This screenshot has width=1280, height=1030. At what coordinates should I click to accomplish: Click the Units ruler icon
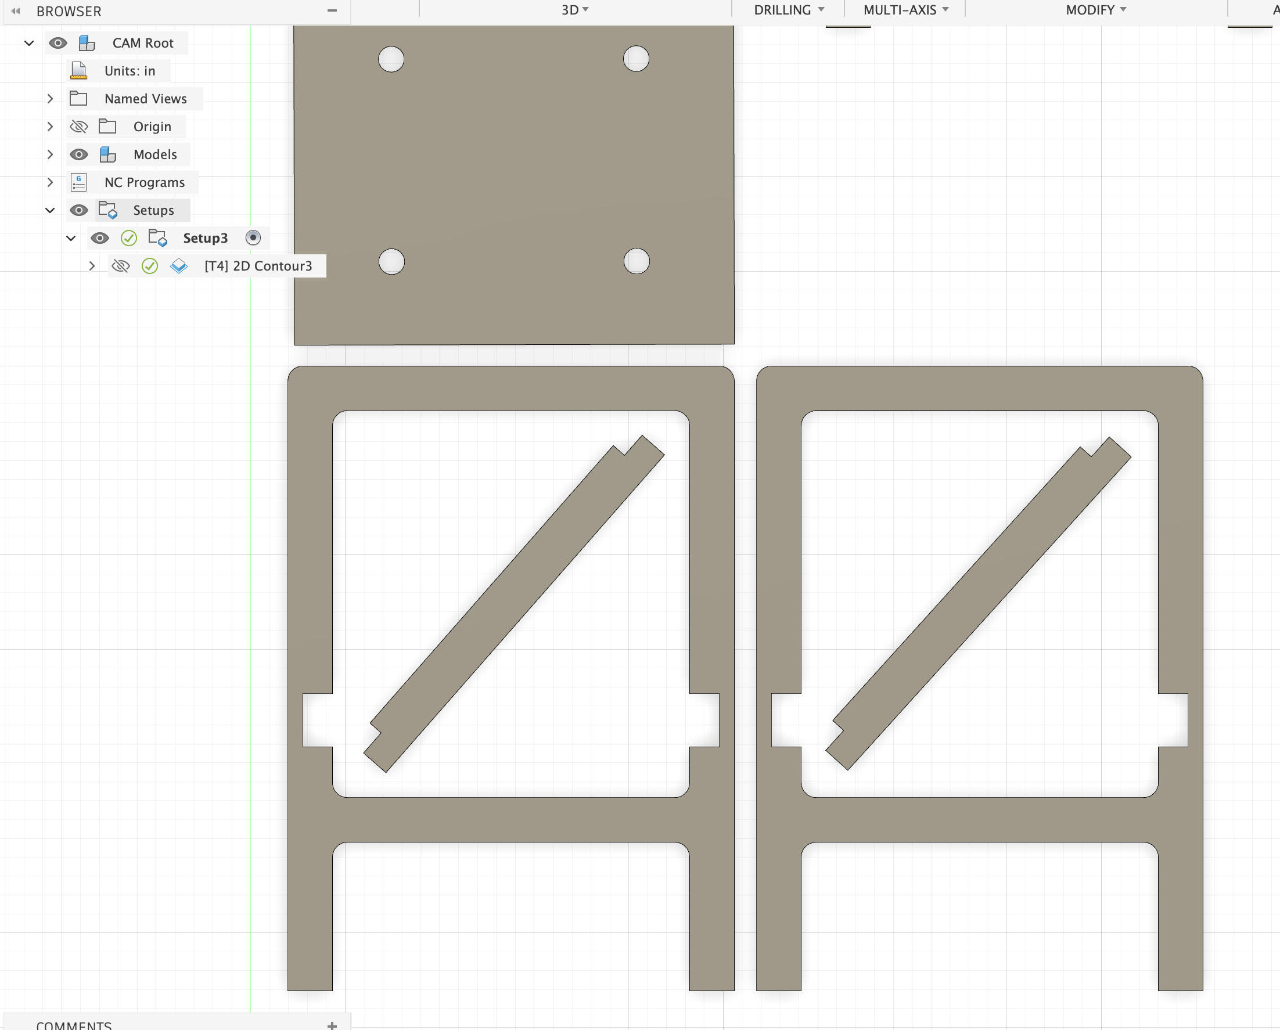point(78,71)
